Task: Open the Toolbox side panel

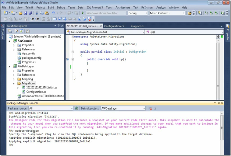Action: (2, 32)
